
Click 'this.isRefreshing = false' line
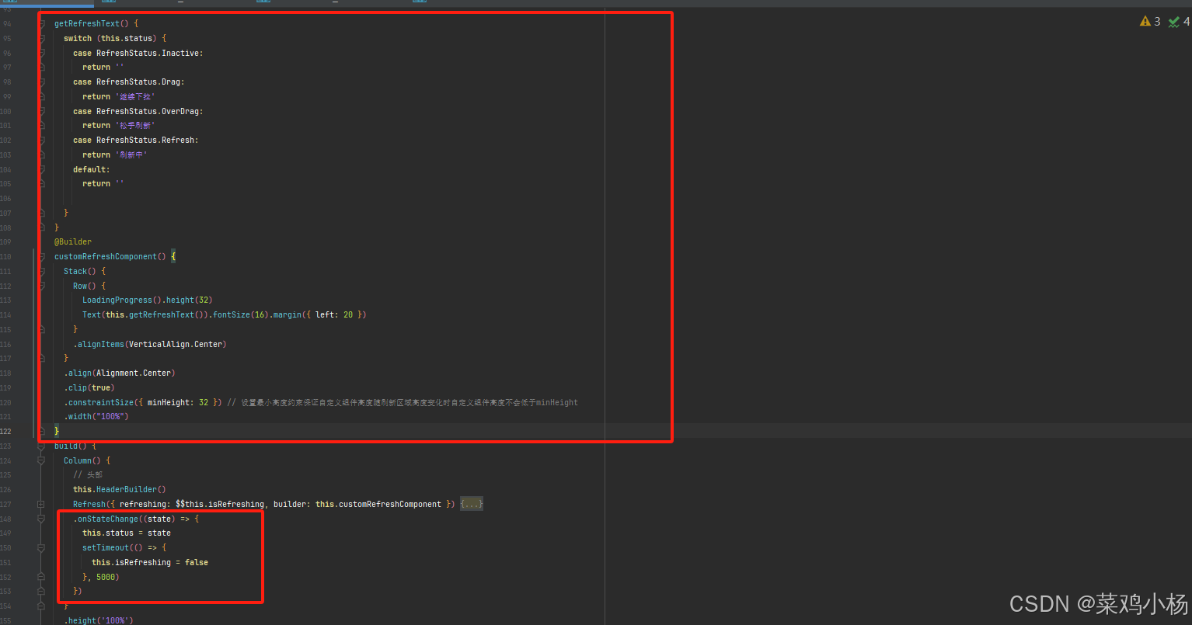click(150, 562)
